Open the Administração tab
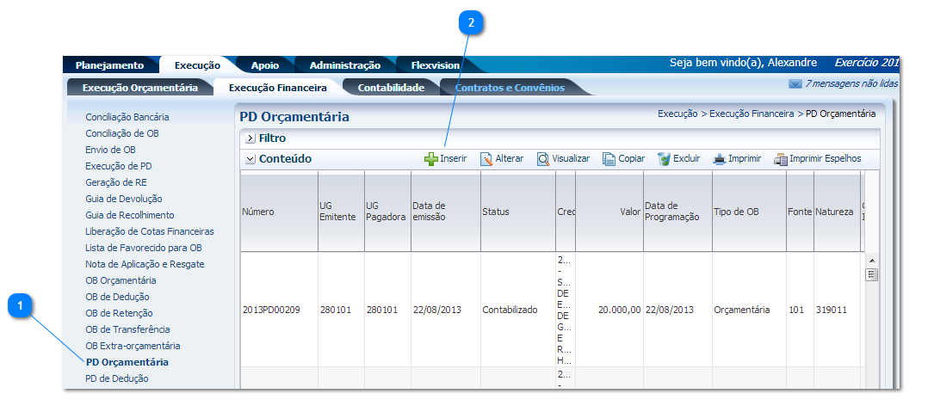This screenshot has height=418, width=934. click(x=344, y=65)
